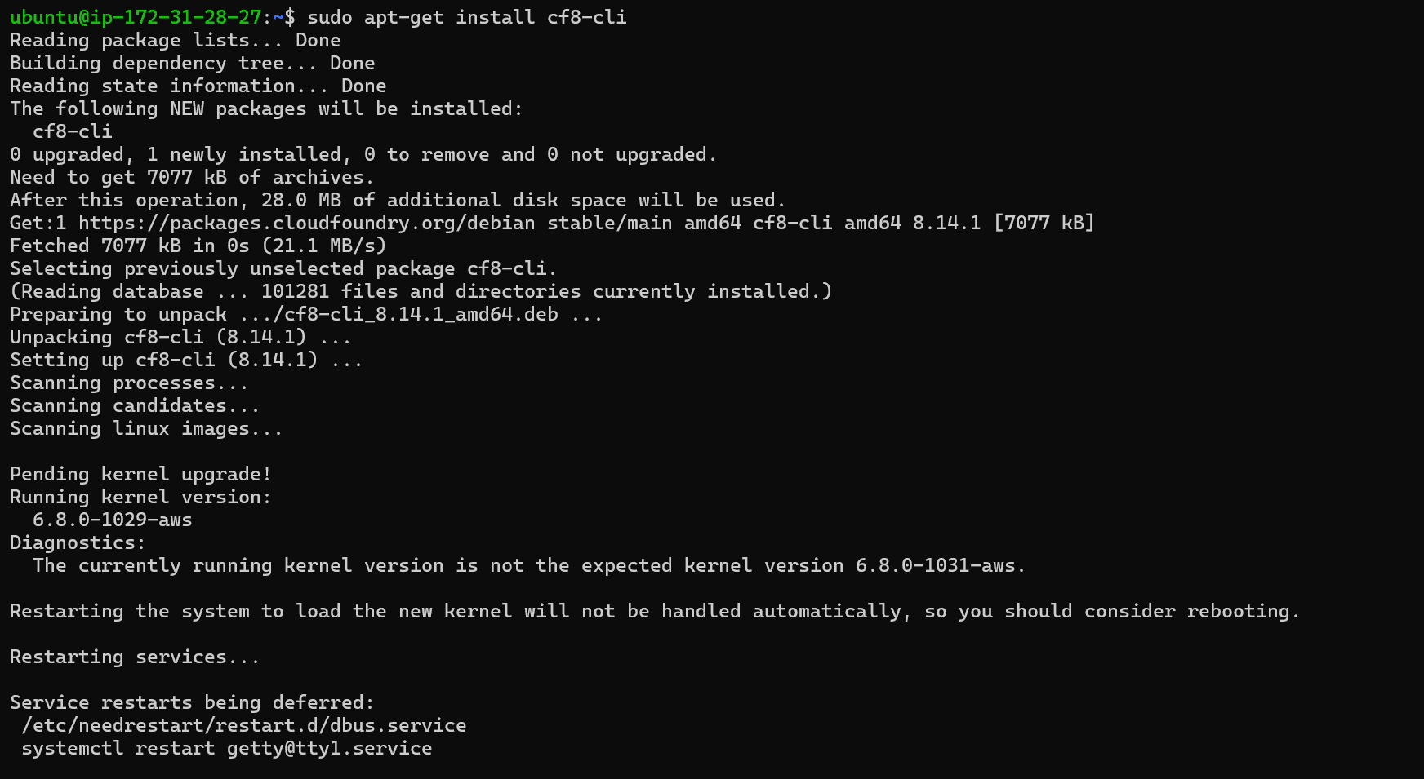Click the Pending kernel upgrade! message

140,474
